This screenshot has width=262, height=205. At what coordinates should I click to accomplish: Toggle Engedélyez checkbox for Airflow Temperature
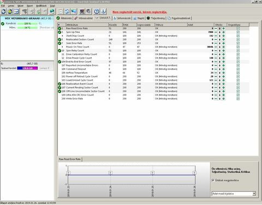[238, 73]
